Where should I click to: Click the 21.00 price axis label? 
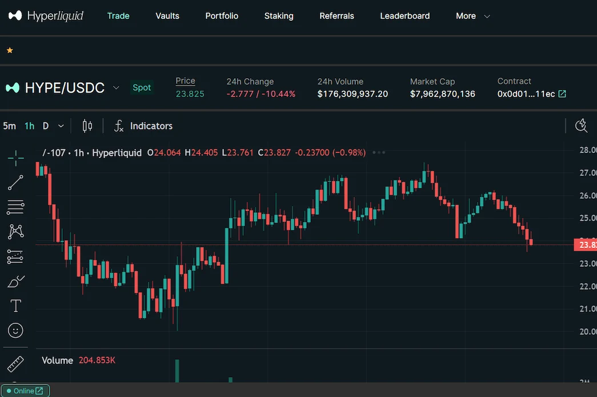pos(587,309)
